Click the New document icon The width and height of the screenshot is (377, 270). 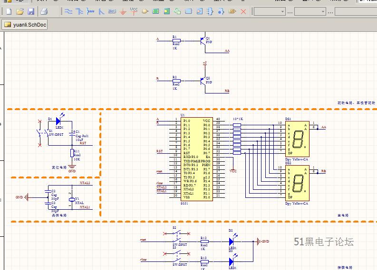(x=9, y=11)
